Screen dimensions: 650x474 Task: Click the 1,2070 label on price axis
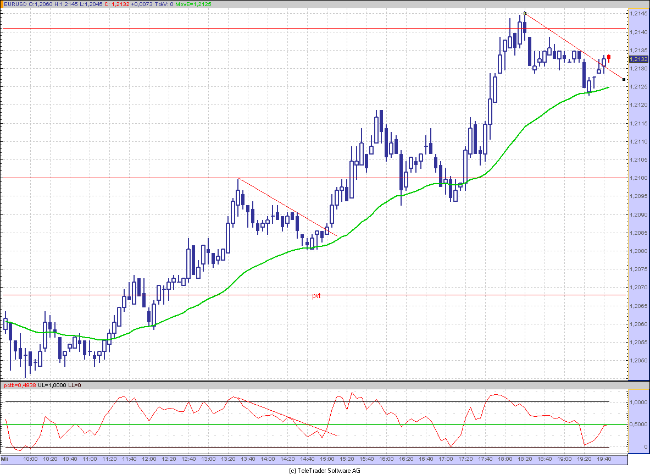(638, 288)
